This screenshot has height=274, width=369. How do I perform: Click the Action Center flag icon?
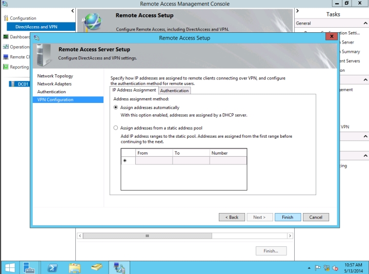pyautogui.click(x=318, y=268)
